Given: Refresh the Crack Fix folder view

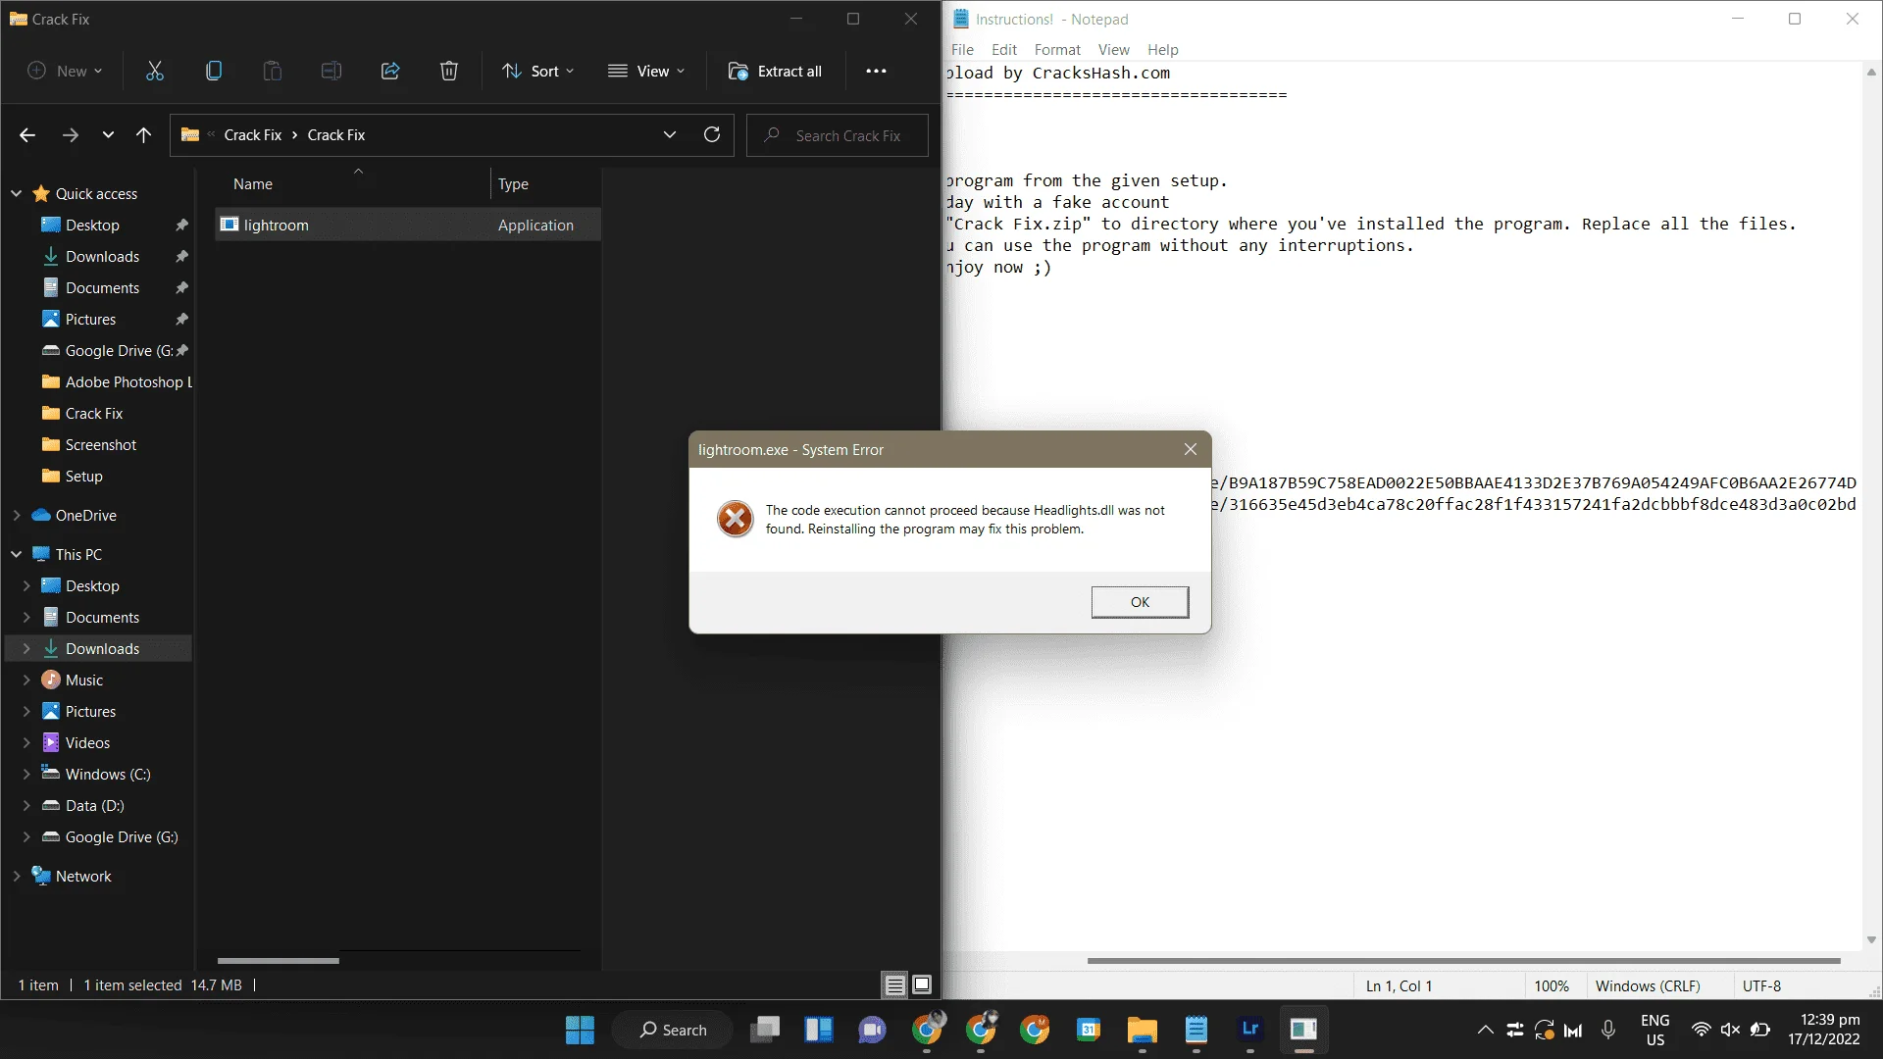Looking at the screenshot, I should 712,134.
